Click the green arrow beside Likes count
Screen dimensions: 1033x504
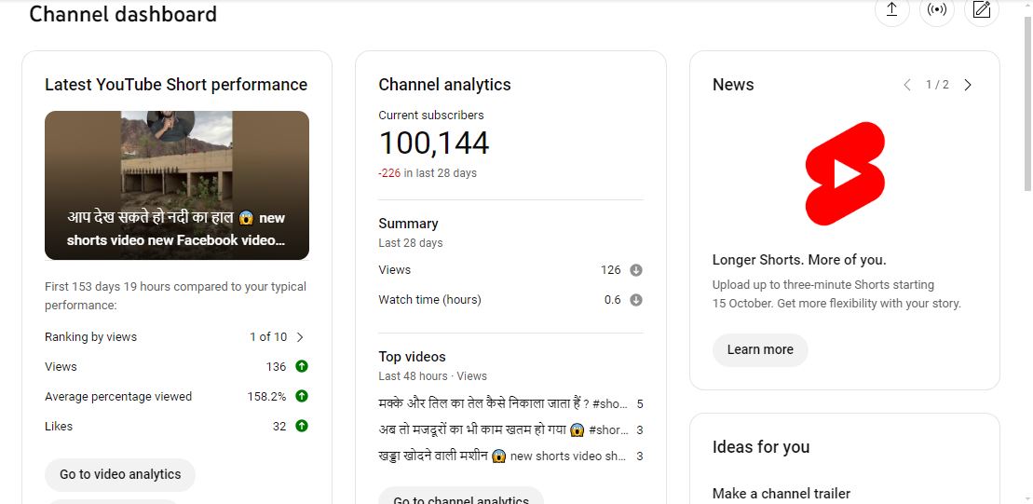point(302,427)
